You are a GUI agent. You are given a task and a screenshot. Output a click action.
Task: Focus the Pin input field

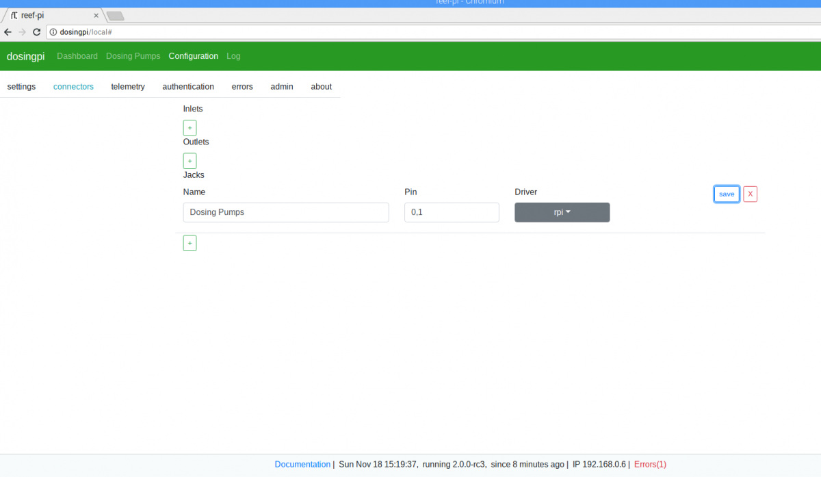tap(452, 212)
